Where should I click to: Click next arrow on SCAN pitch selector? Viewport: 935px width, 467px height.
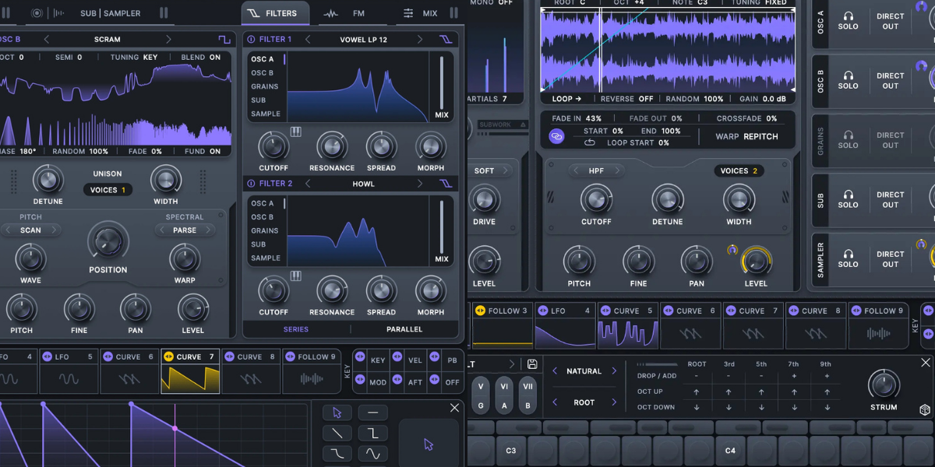point(55,230)
